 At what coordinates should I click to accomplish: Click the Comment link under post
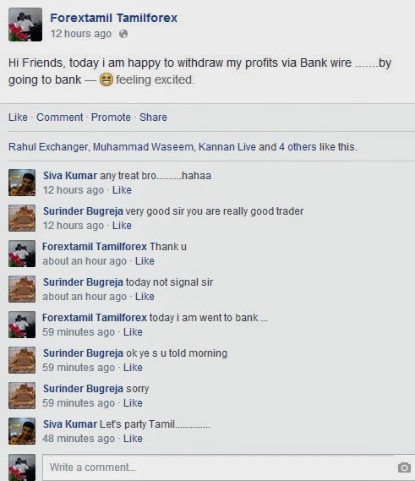coord(60,118)
